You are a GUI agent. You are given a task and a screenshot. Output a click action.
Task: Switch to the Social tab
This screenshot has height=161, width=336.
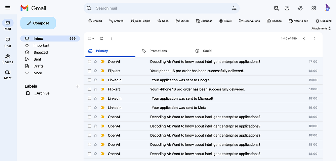pyautogui.click(x=207, y=51)
